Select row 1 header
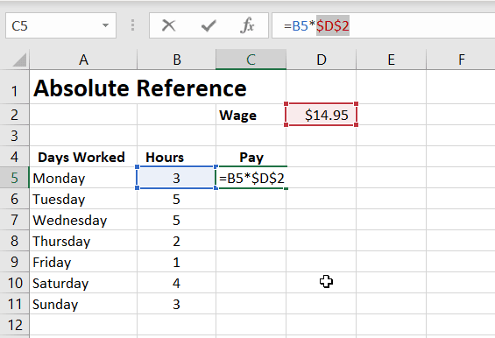 [15, 87]
